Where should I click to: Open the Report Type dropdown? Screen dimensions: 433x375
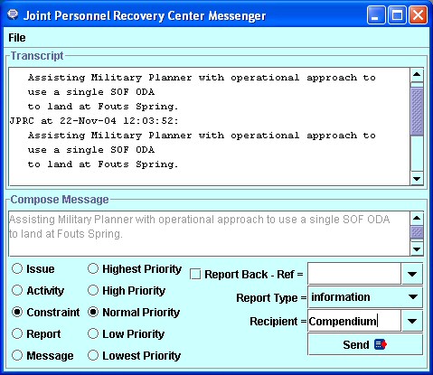pos(413,297)
